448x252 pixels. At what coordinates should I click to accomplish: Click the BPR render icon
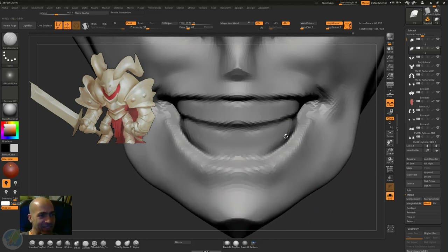point(390,37)
